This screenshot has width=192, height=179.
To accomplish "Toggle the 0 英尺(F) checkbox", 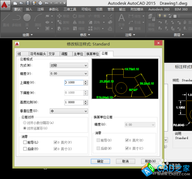I will (55, 142).
